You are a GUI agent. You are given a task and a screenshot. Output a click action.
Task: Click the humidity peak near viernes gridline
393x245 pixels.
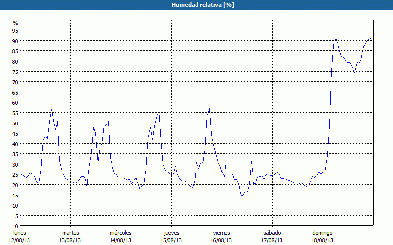pos(209,109)
